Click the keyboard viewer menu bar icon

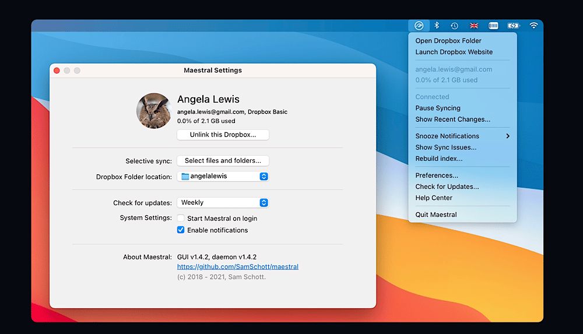tap(493, 26)
